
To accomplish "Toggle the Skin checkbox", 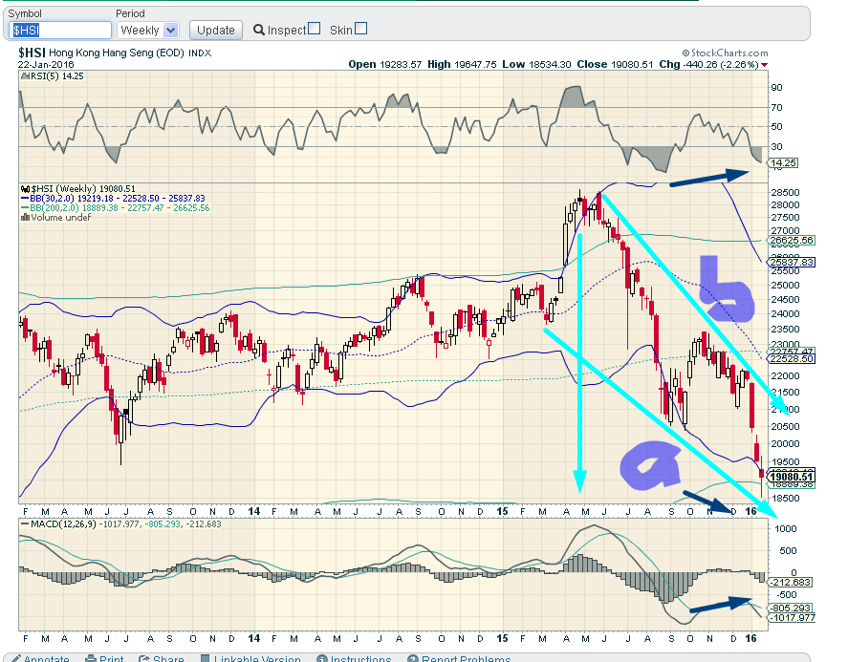I will 360,29.
